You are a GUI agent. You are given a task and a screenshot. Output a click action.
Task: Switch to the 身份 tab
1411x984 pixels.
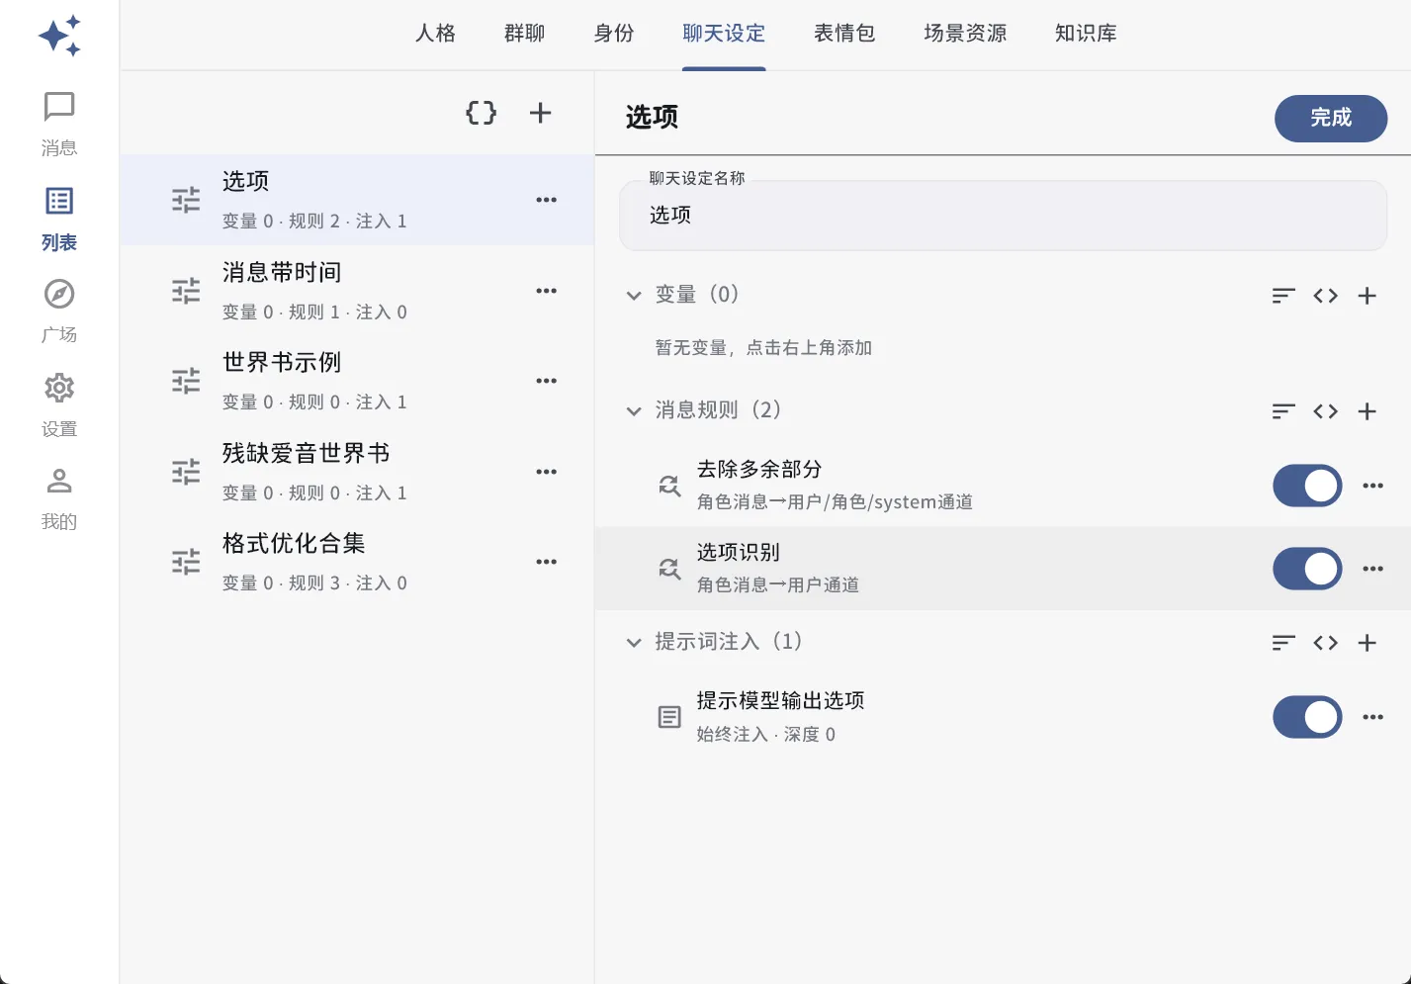coord(614,34)
